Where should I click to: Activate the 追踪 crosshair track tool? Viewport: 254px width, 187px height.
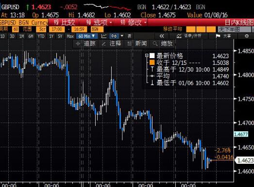pyautogui.click(x=85, y=44)
